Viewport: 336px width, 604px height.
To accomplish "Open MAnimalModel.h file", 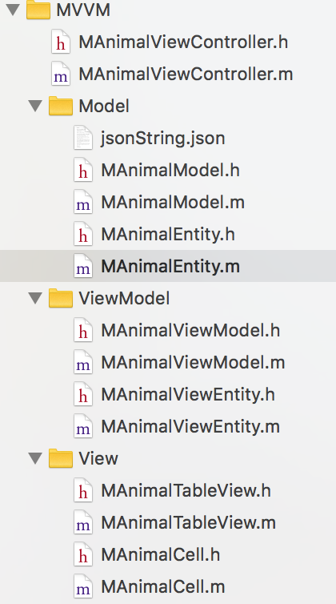I will point(170,170).
